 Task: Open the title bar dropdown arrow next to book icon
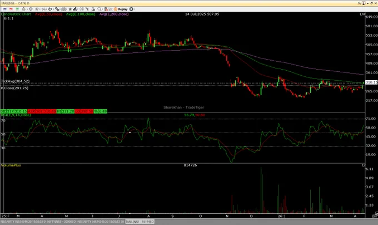(367, 3)
